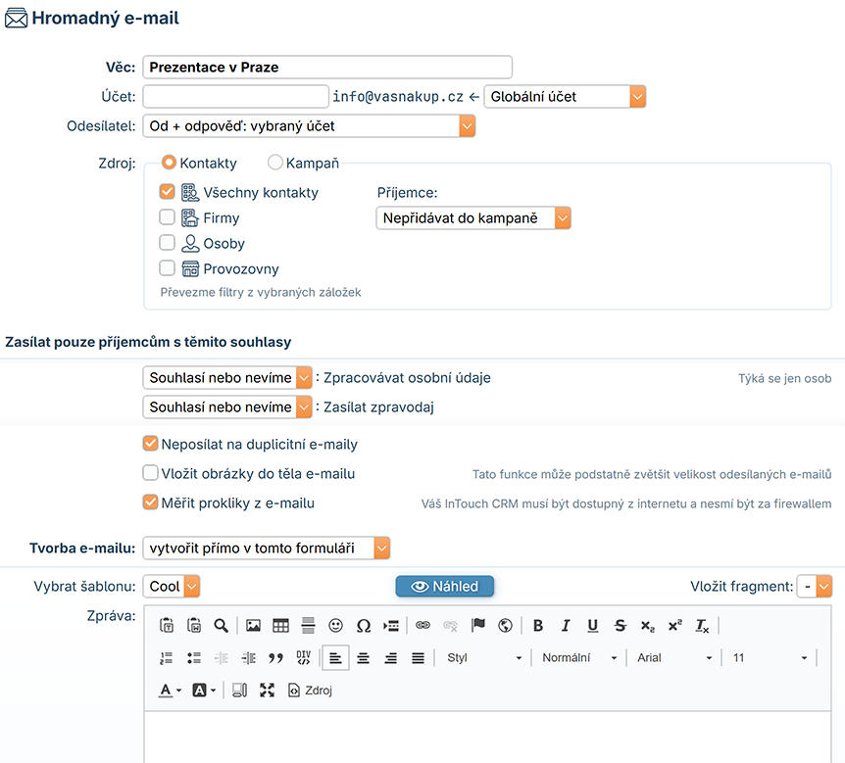Center align the message text
The image size is (845, 763).
point(363,657)
